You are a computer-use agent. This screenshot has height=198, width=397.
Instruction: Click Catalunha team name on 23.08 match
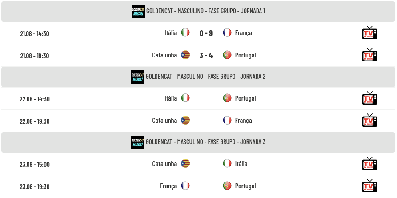tap(164, 164)
